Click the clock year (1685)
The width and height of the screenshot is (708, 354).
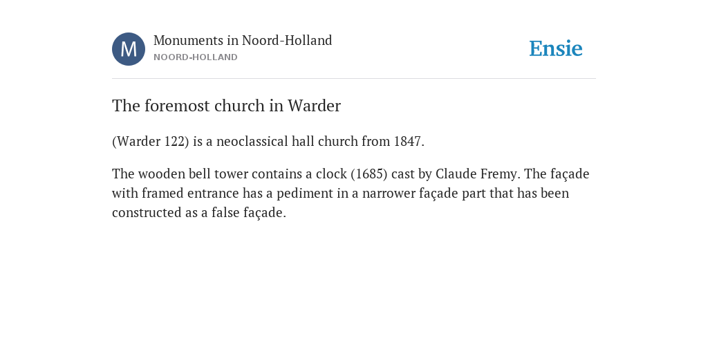(369, 174)
